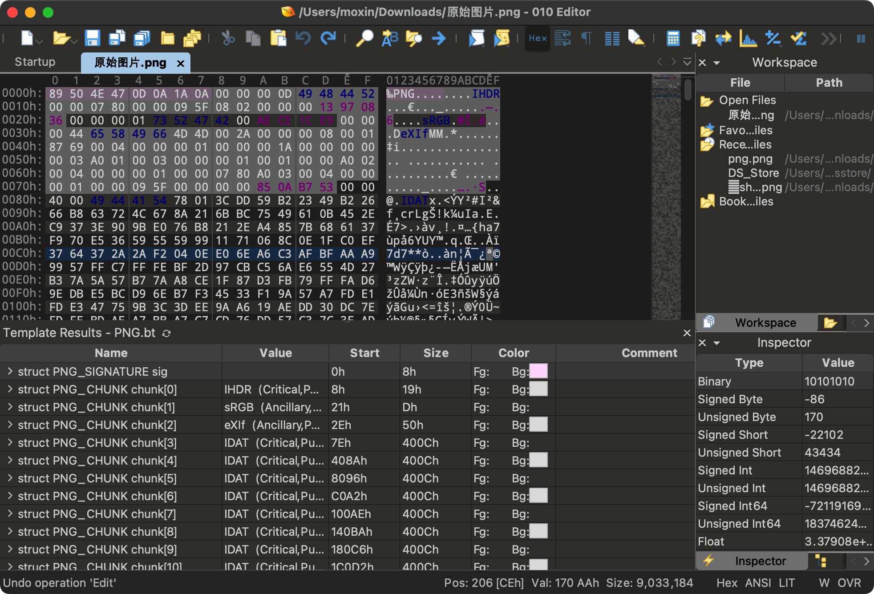Expand PNG_CHUNK chunk[2] eXIf row

coord(10,425)
